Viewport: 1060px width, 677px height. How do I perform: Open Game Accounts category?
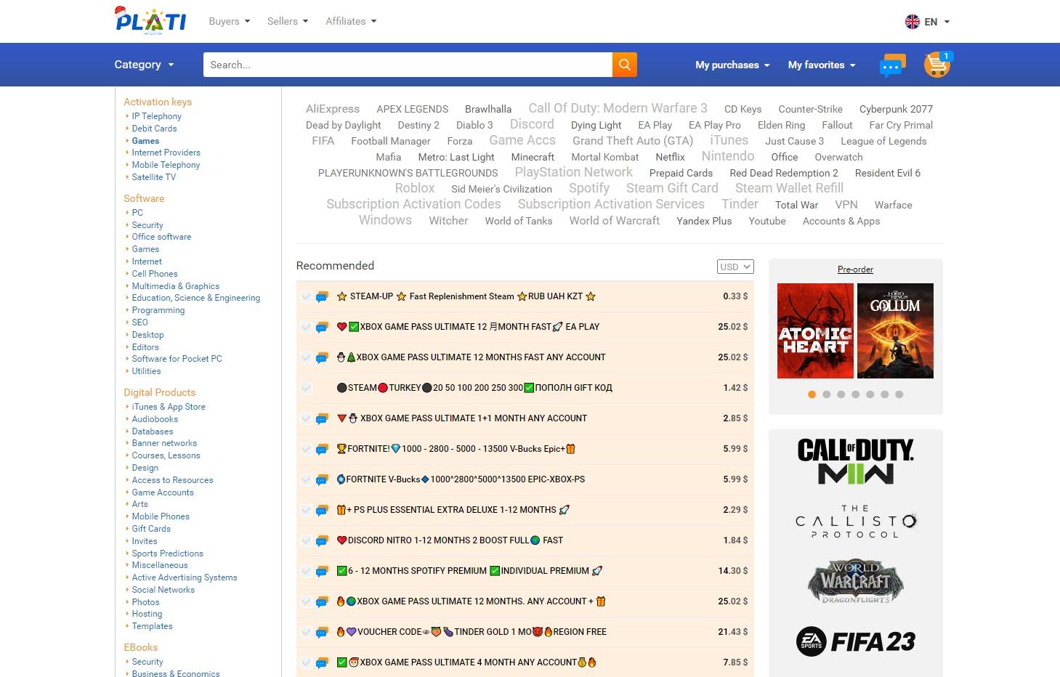click(163, 492)
